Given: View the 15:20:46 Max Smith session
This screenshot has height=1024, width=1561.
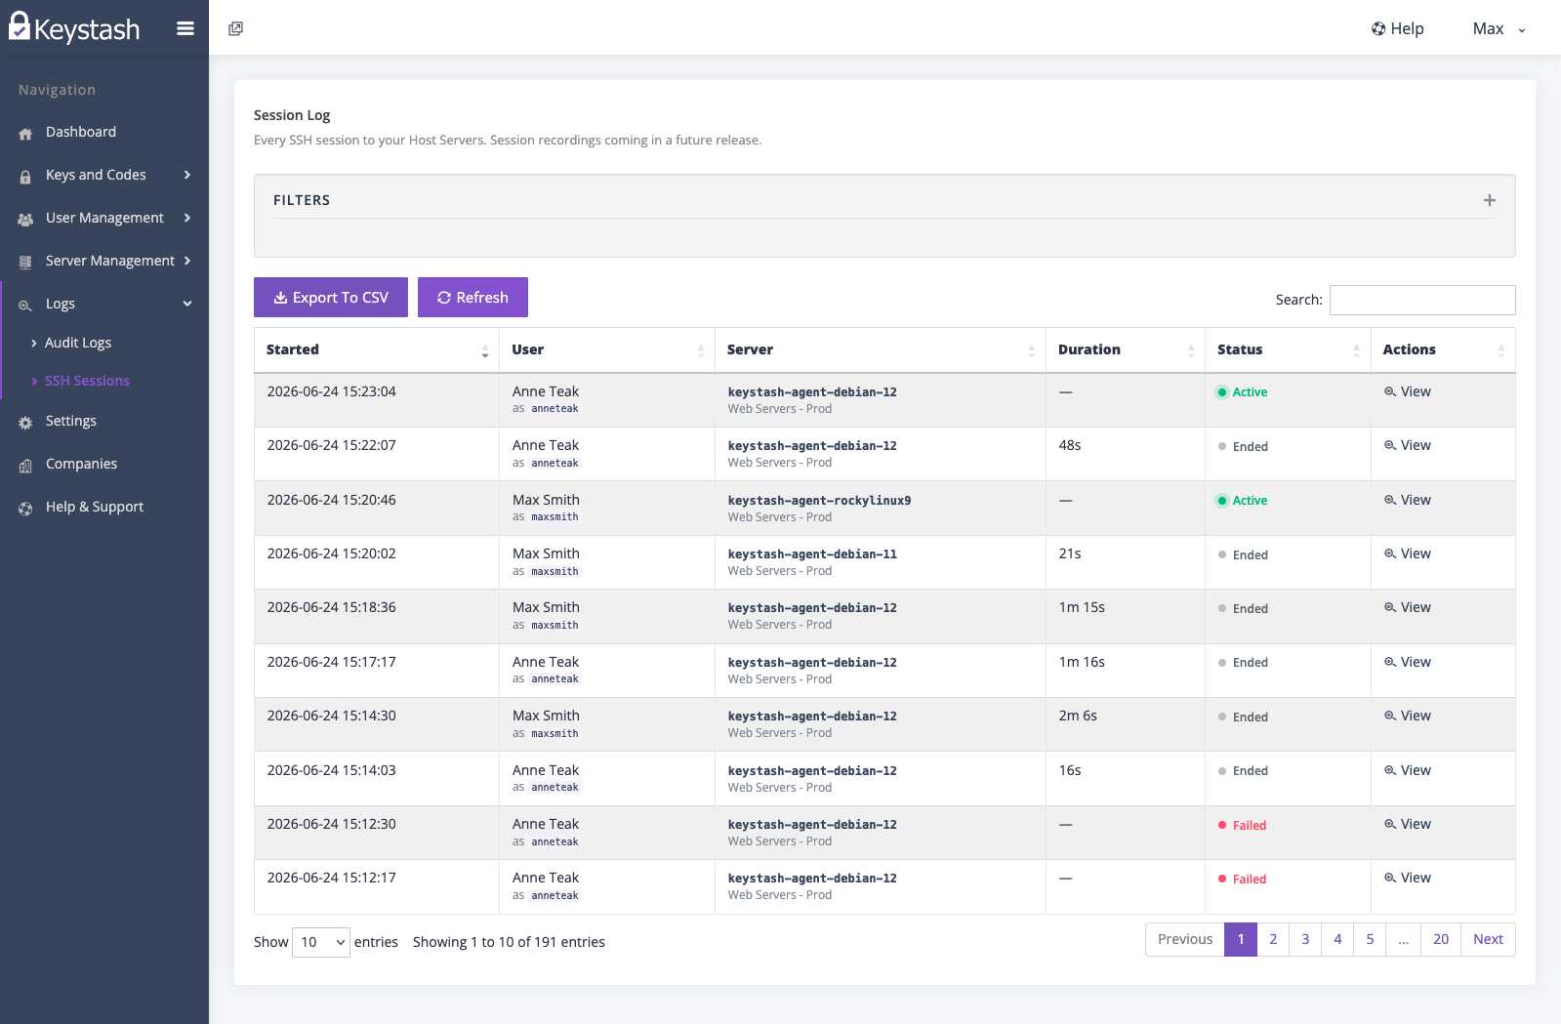Looking at the screenshot, I should [x=1408, y=500].
